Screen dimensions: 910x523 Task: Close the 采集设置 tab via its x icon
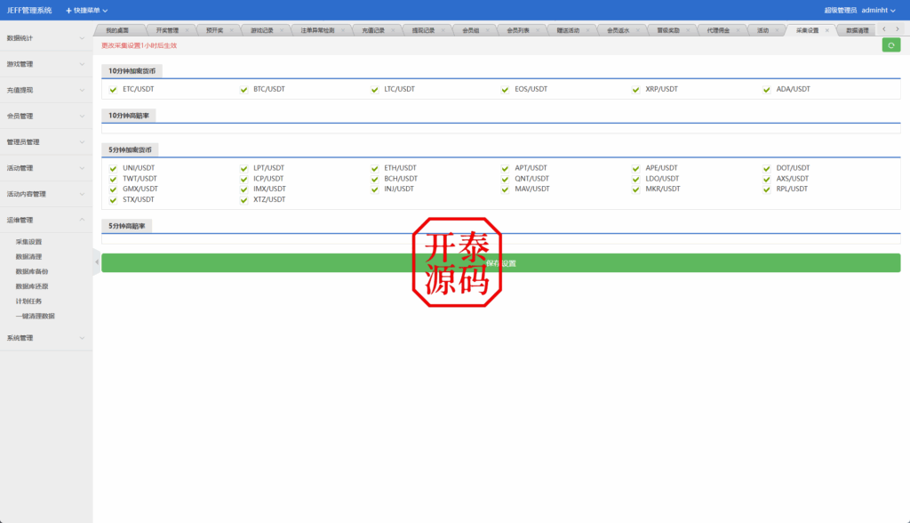click(x=827, y=30)
